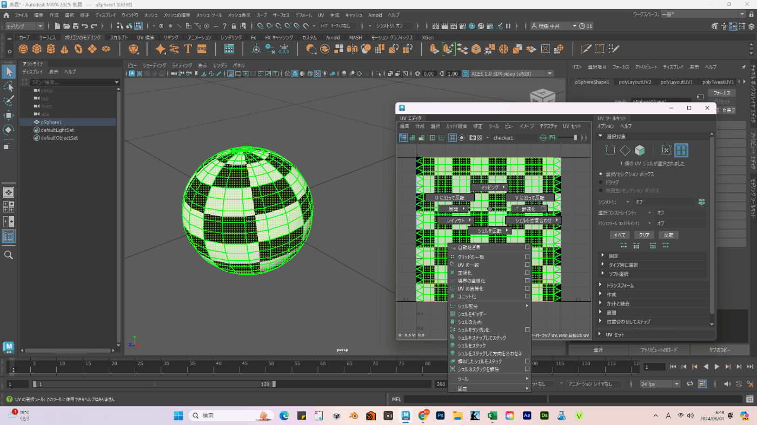
Task: Create a polygon disc from the shelf
Action: coord(106,49)
